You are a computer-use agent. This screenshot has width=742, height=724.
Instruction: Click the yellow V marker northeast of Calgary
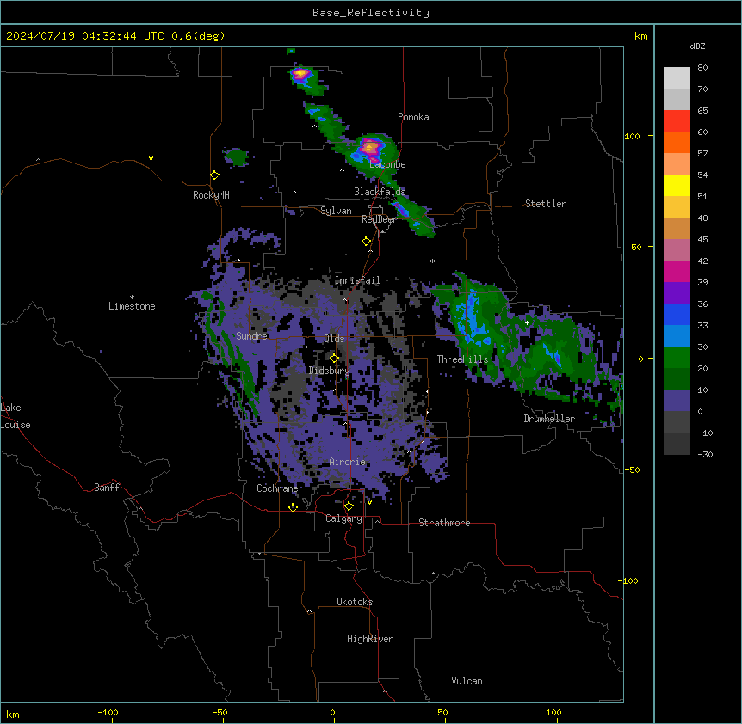369,502
